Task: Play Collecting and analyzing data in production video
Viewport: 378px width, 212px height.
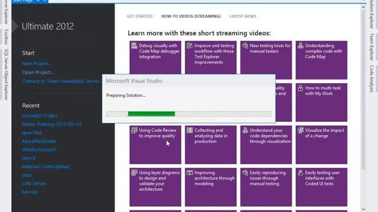Action: (x=211, y=145)
